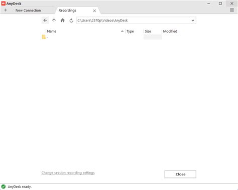Add a new tab with plus icon
This screenshot has height=190, width=238.
[6, 10]
